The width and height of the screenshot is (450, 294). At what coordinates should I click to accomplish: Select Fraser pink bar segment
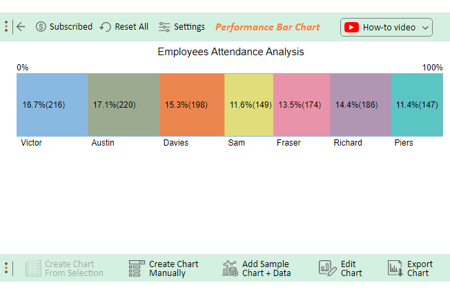coord(302,105)
